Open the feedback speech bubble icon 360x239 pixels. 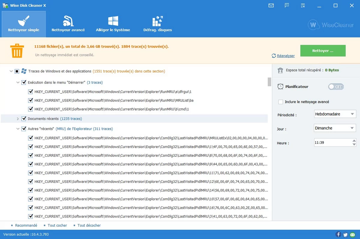287,5
